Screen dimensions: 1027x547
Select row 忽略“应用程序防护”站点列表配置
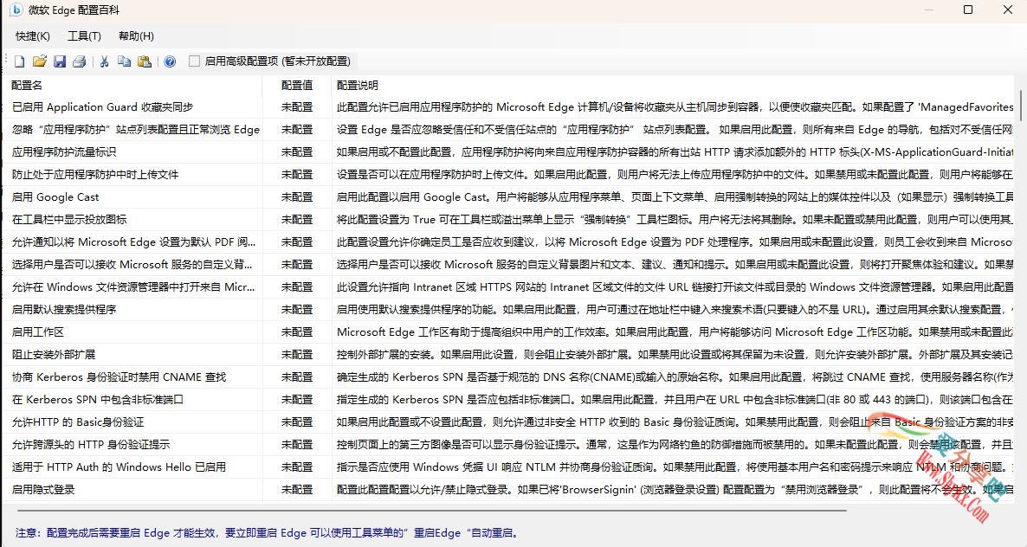click(508, 130)
